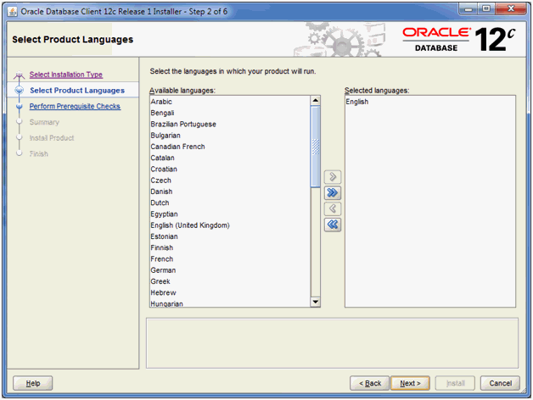
Task: Select Catalan in Available languages
Action: 230,158
